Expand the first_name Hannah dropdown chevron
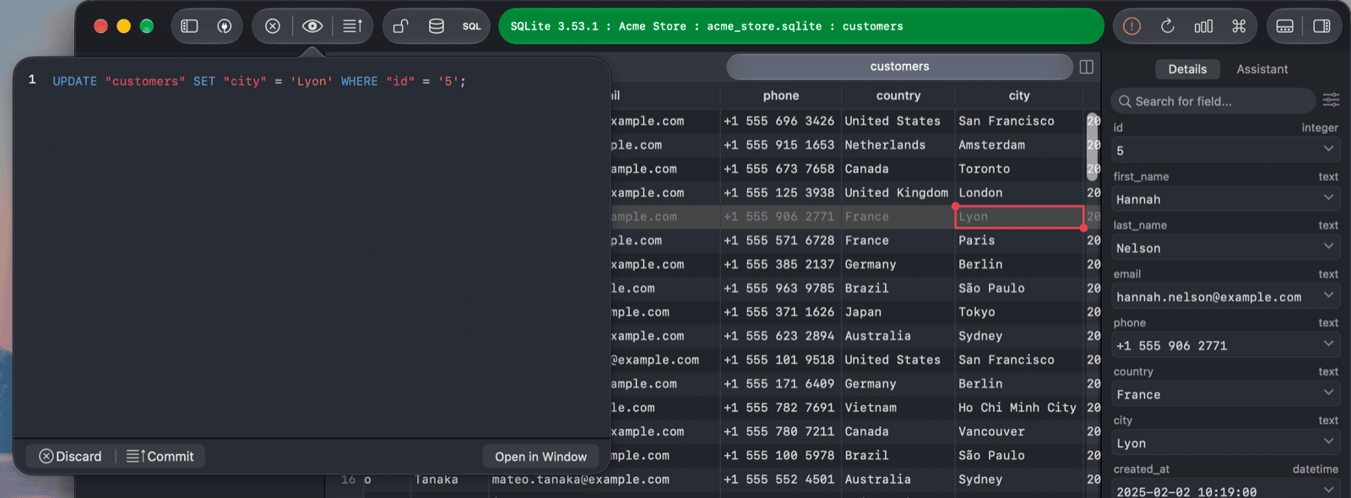 1328,198
